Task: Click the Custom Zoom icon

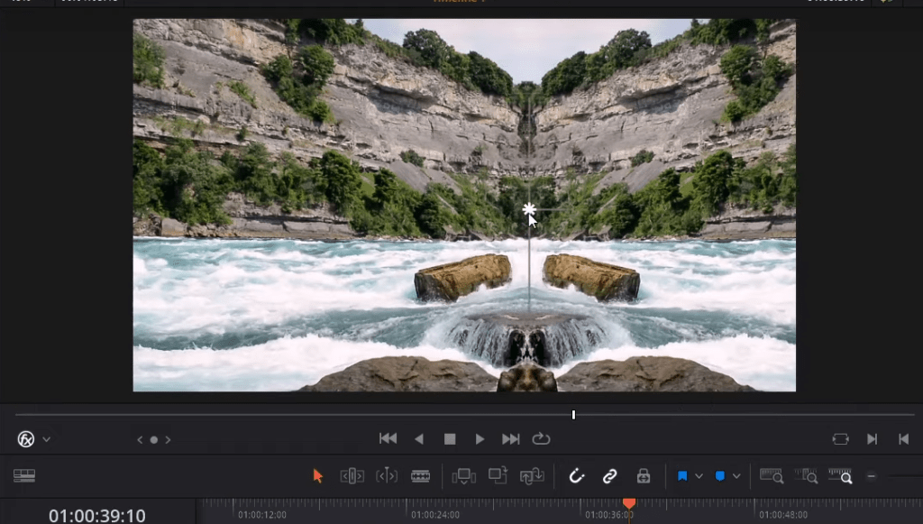Action: pyautogui.click(x=840, y=475)
